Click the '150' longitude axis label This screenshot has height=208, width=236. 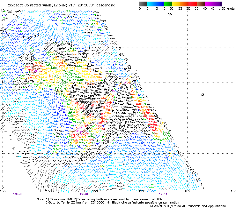(3, 191)
